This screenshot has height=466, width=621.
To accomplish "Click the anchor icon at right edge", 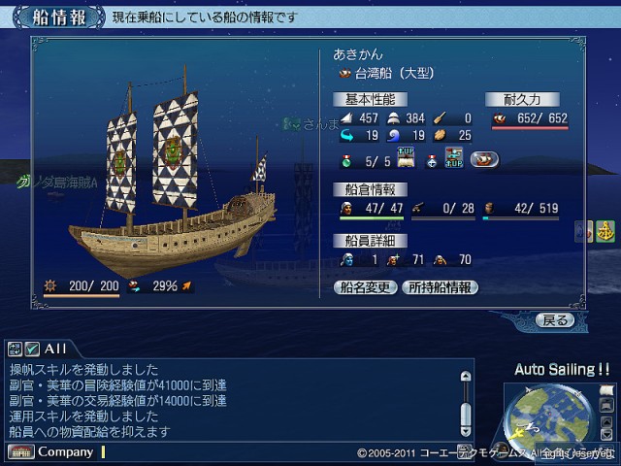I will pyautogui.click(x=605, y=231).
